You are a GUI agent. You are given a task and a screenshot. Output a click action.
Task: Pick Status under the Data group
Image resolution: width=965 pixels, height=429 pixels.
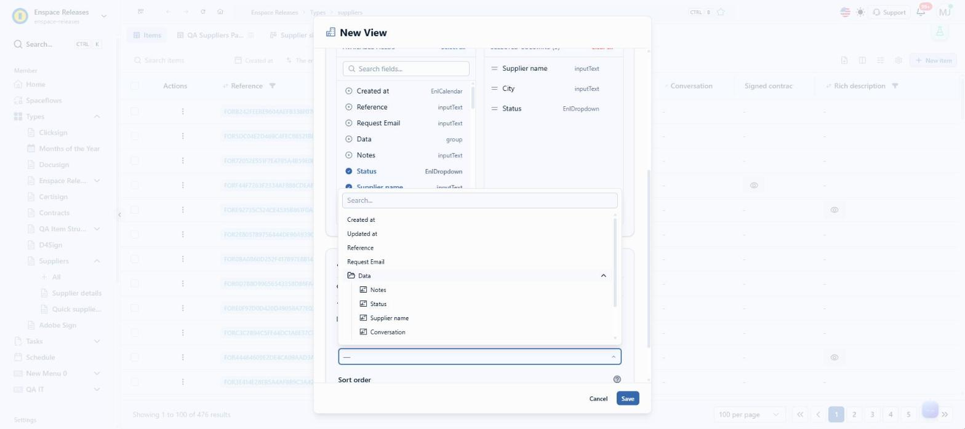(x=378, y=304)
